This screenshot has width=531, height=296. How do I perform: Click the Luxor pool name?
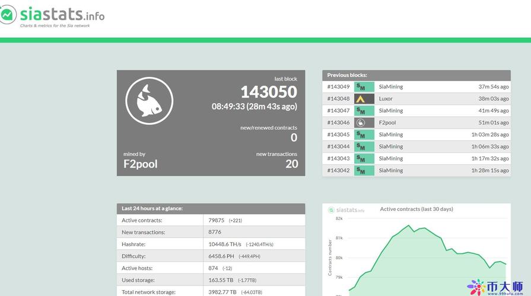[386, 99]
